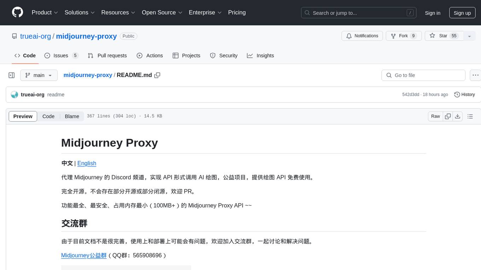This screenshot has width=481, height=270.
Task: Expand the Enterprise menu
Action: tap(205, 12)
